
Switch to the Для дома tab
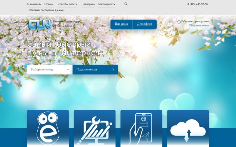tap(122, 24)
